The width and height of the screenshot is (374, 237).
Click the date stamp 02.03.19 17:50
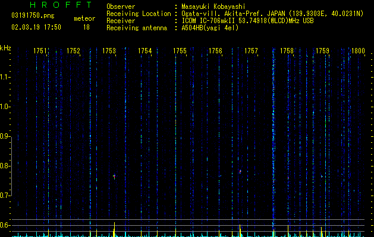pos(36,27)
